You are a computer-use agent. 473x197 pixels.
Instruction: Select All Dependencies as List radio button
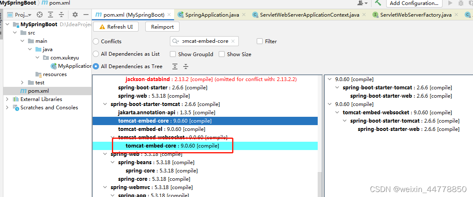[x=96, y=54]
